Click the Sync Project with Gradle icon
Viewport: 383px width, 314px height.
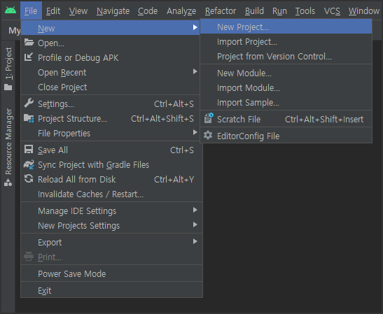[x=29, y=164]
